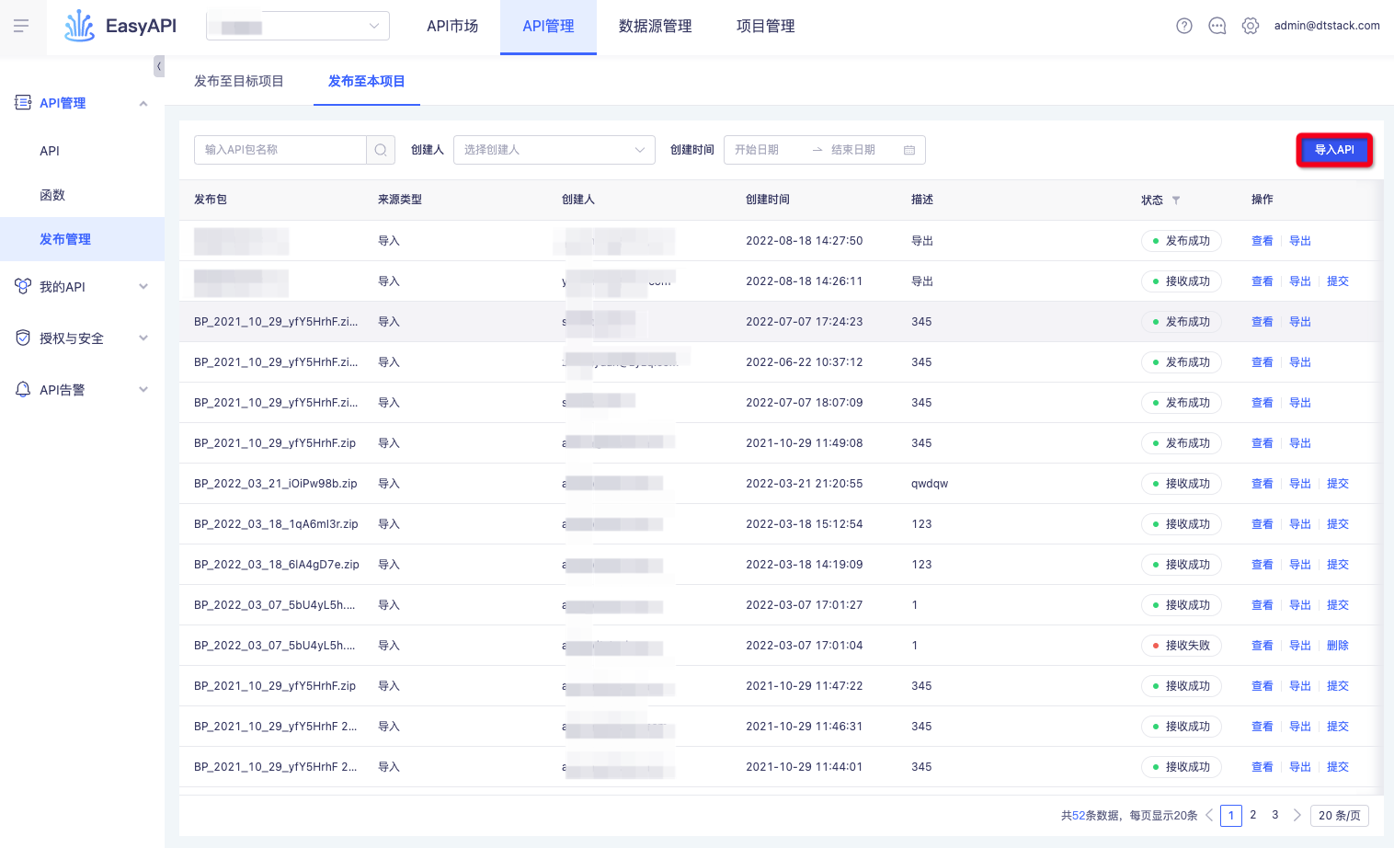Viewport: 1394px width, 848px height.
Task: Select page 1 in pagination
Action: coord(1231,816)
